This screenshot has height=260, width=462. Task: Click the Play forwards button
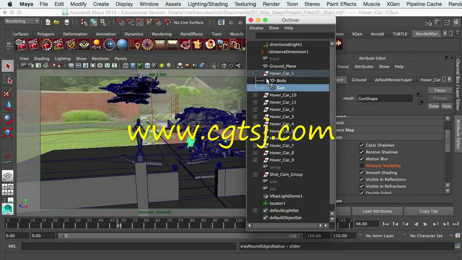(426, 224)
